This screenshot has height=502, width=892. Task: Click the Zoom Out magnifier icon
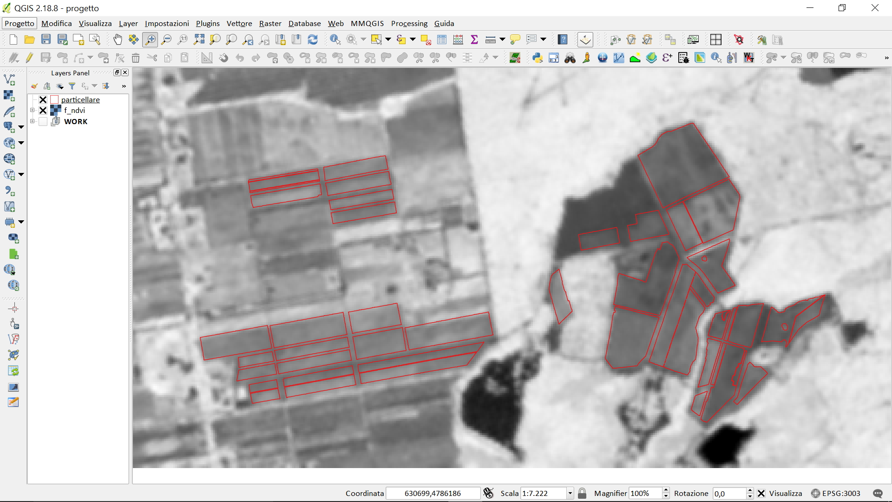166,40
